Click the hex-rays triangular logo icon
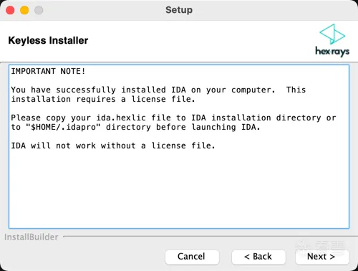358x271 pixels. click(x=332, y=34)
